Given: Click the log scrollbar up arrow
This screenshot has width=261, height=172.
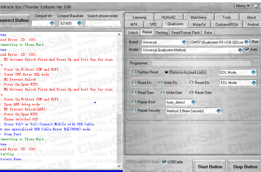Looking at the screenshot, I should pyautogui.click(x=119, y=35).
